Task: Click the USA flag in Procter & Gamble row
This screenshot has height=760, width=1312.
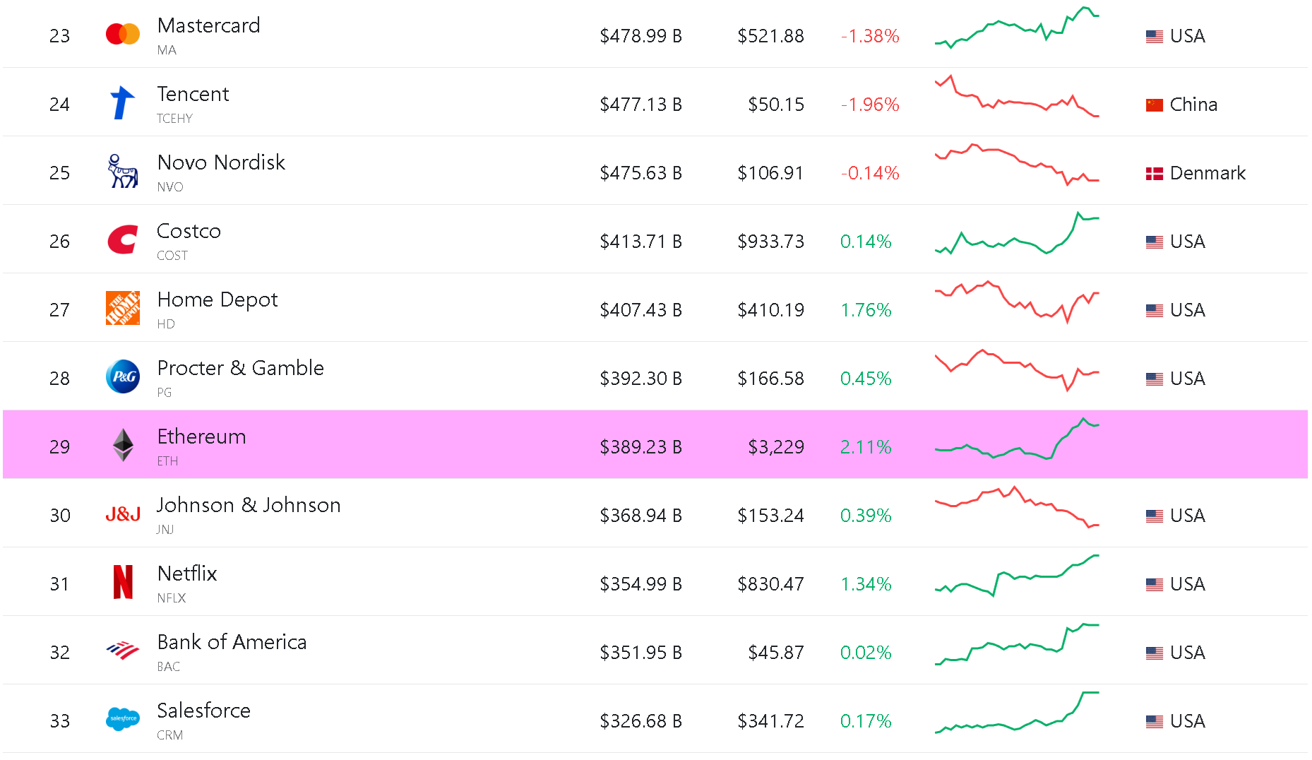Action: coord(1155,379)
